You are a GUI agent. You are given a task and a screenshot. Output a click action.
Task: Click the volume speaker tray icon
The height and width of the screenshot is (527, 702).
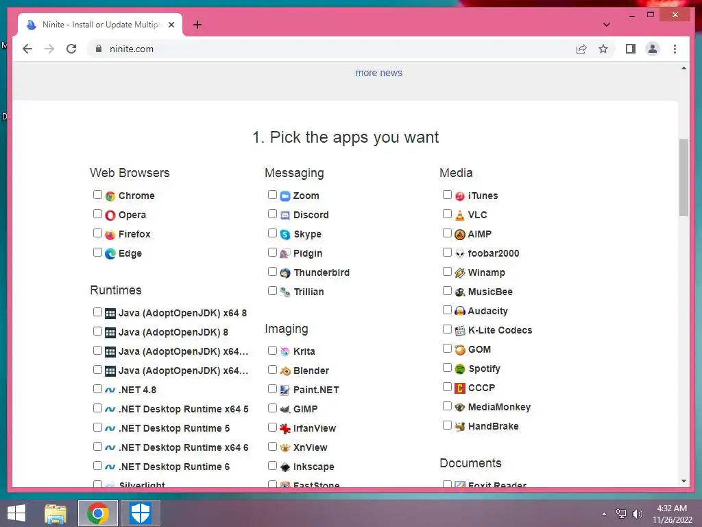point(637,514)
